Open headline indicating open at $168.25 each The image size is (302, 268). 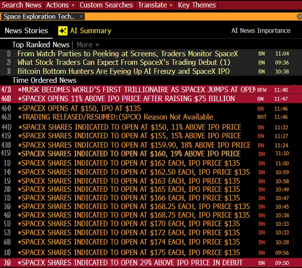coord(134,207)
